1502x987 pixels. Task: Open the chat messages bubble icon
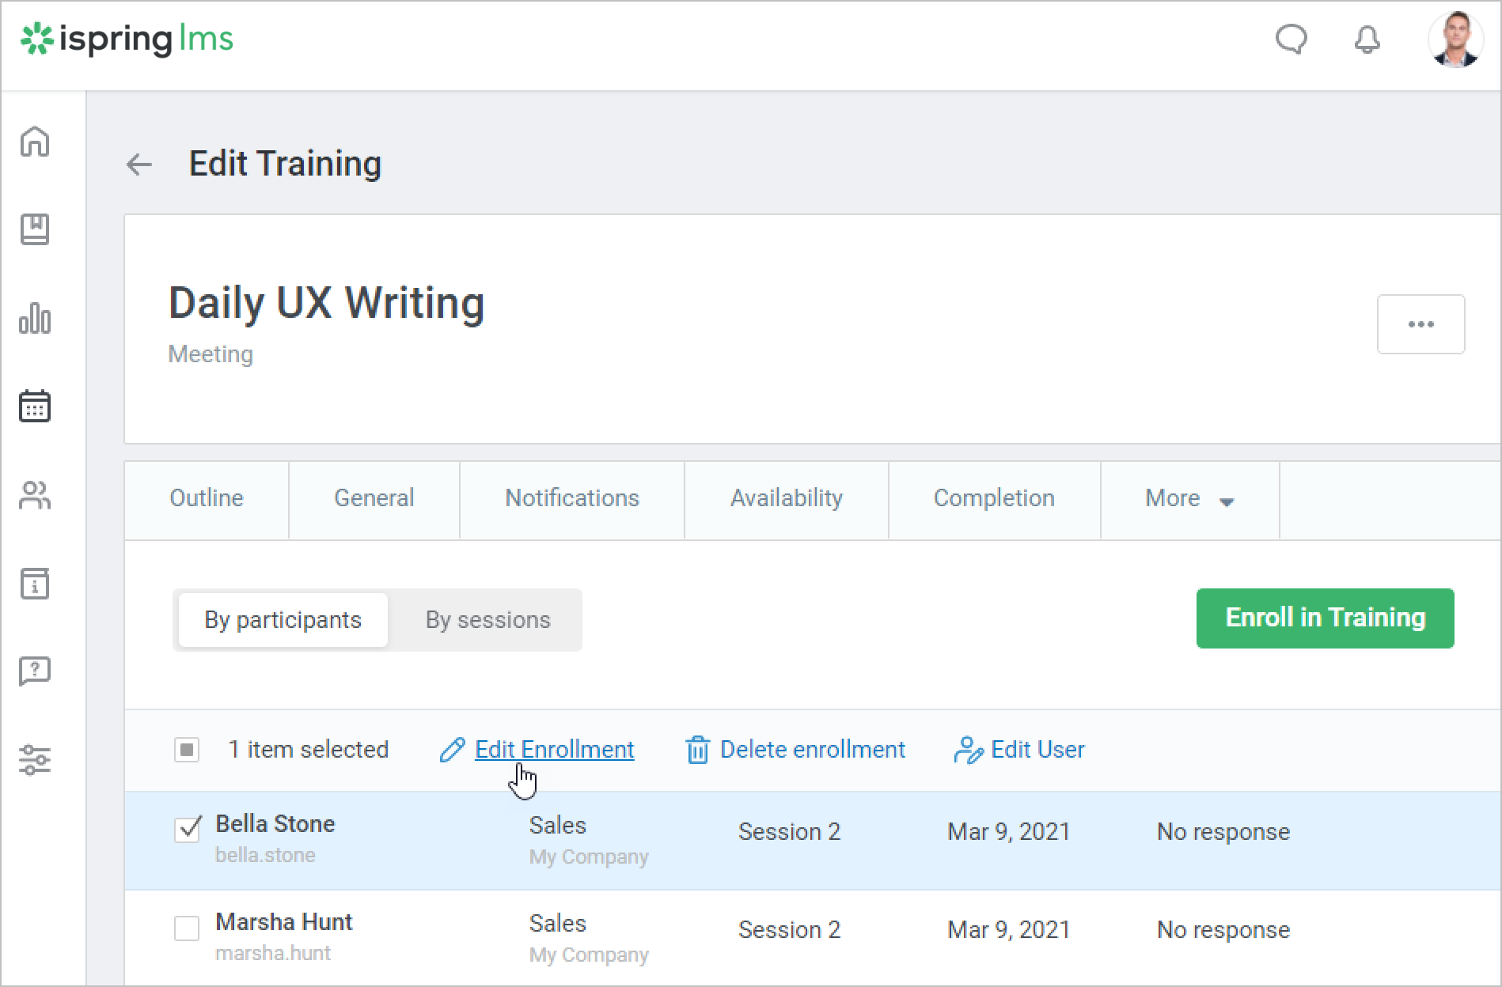pyautogui.click(x=1291, y=40)
